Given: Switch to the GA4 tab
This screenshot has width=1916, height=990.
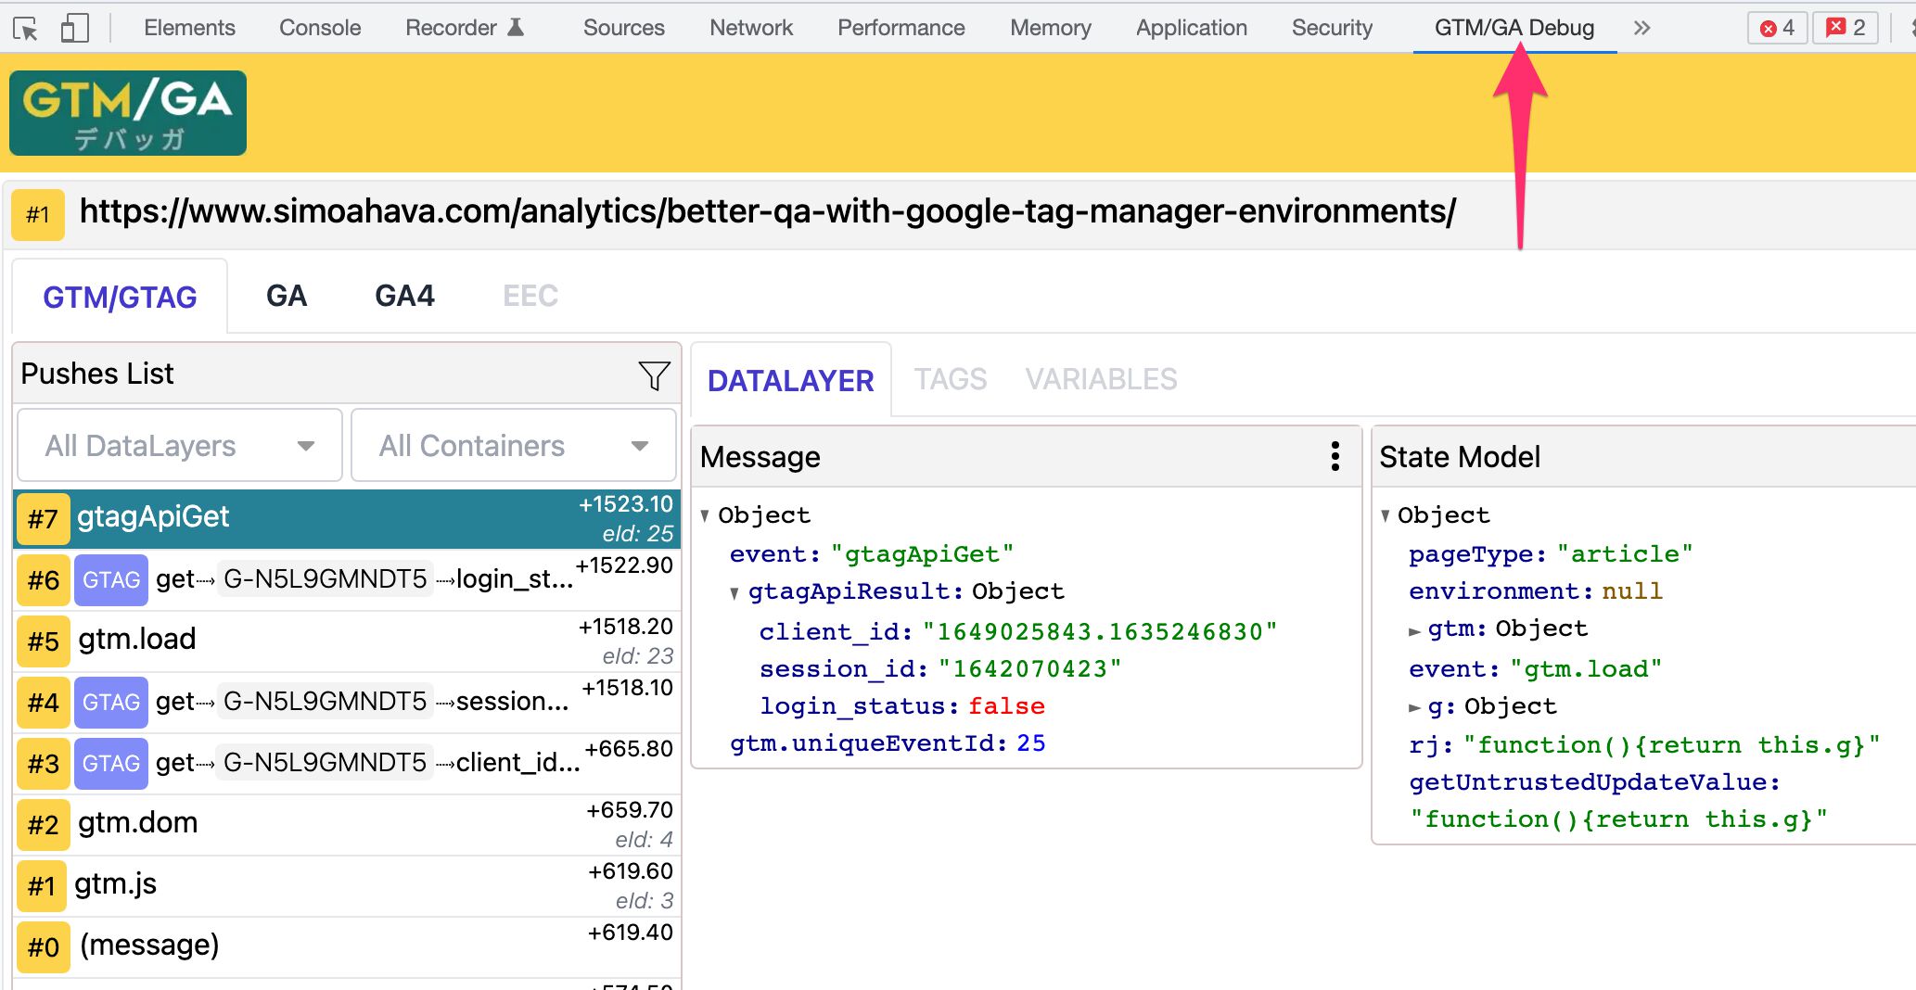Looking at the screenshot, I should pyautogui.click(x=403, y=295).
